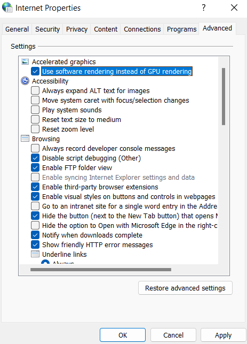Uncheck Enable FTP folder view
This screenshot has height=344, width=247.
pyautogui.click(x=35, y=167)
